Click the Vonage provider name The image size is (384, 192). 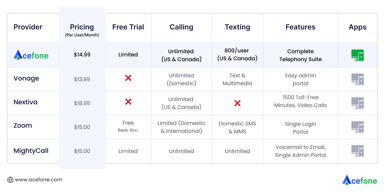pos(26,79)
